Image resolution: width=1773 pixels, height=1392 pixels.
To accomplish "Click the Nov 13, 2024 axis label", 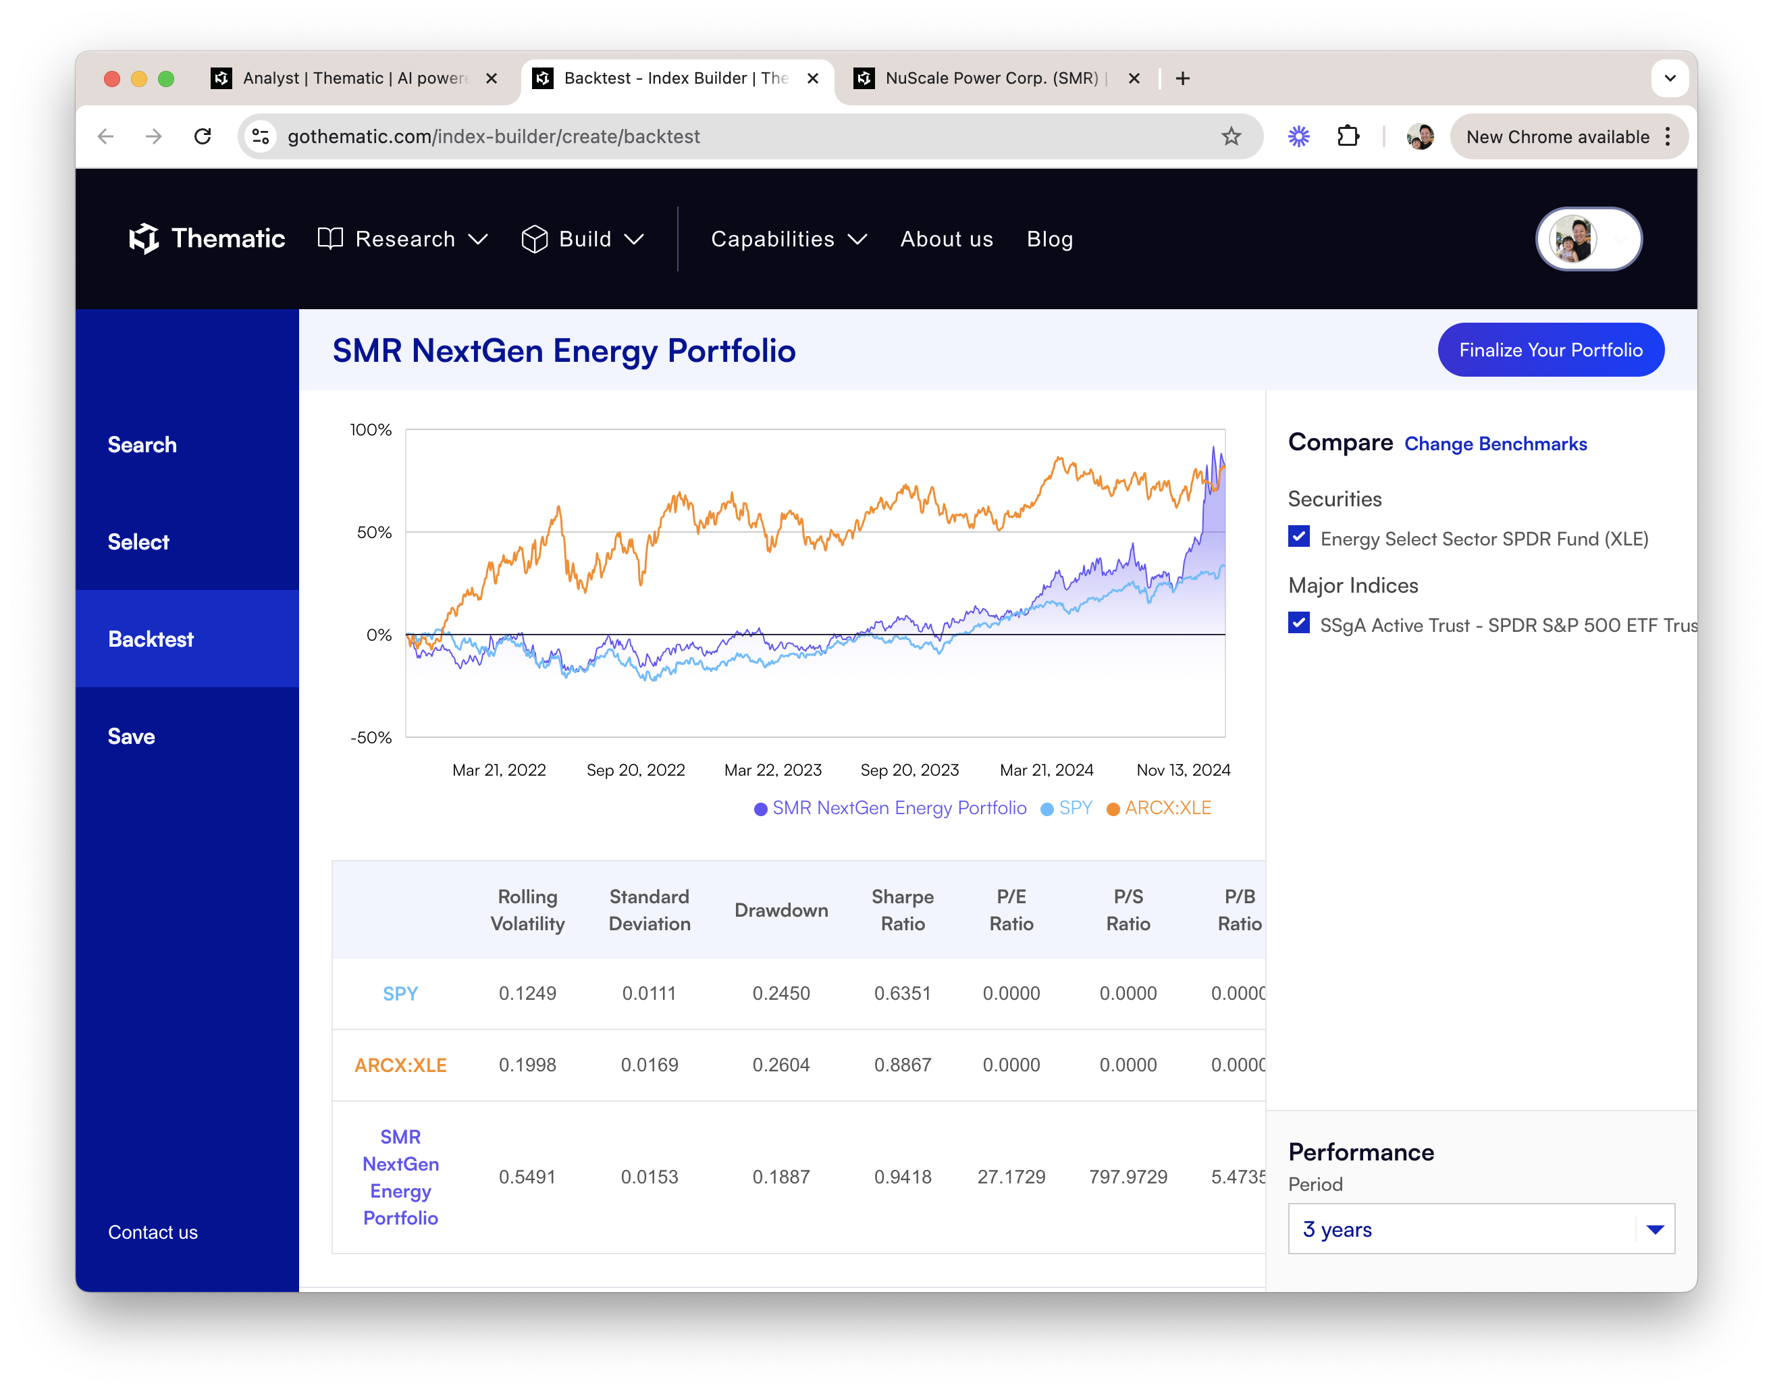I will (1184, 770).
